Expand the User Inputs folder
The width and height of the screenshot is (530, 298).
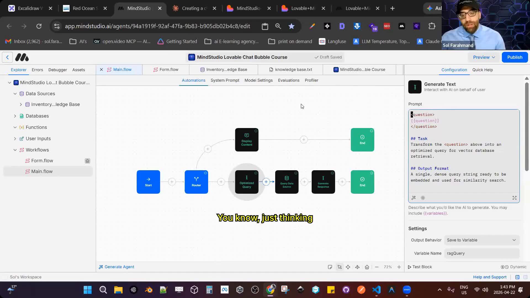[x=15, y=139]
